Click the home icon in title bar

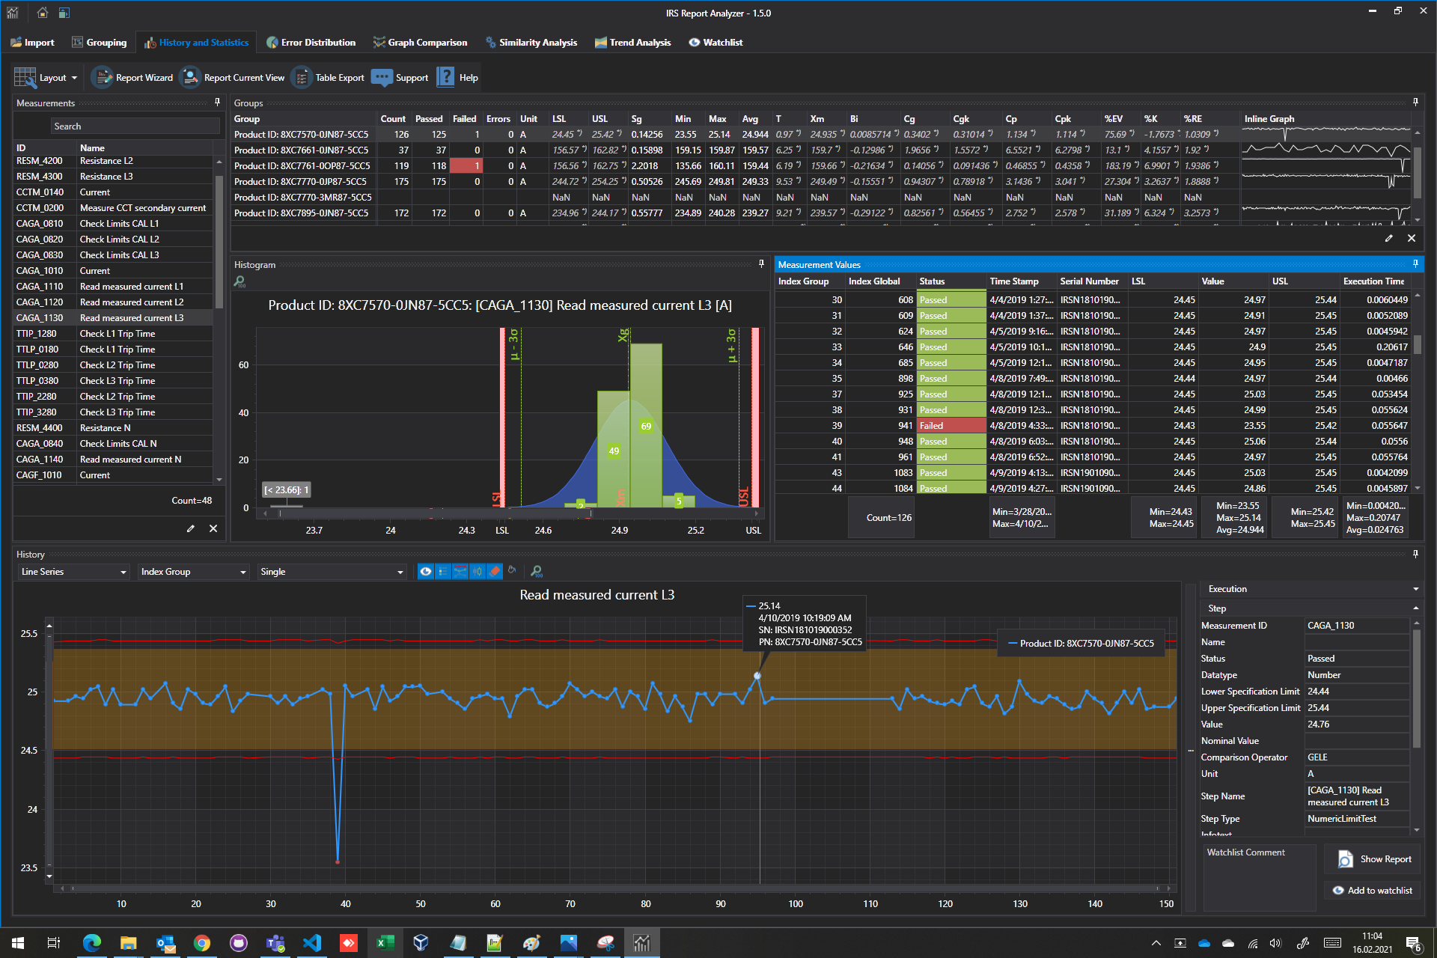(x=43, y=13)
